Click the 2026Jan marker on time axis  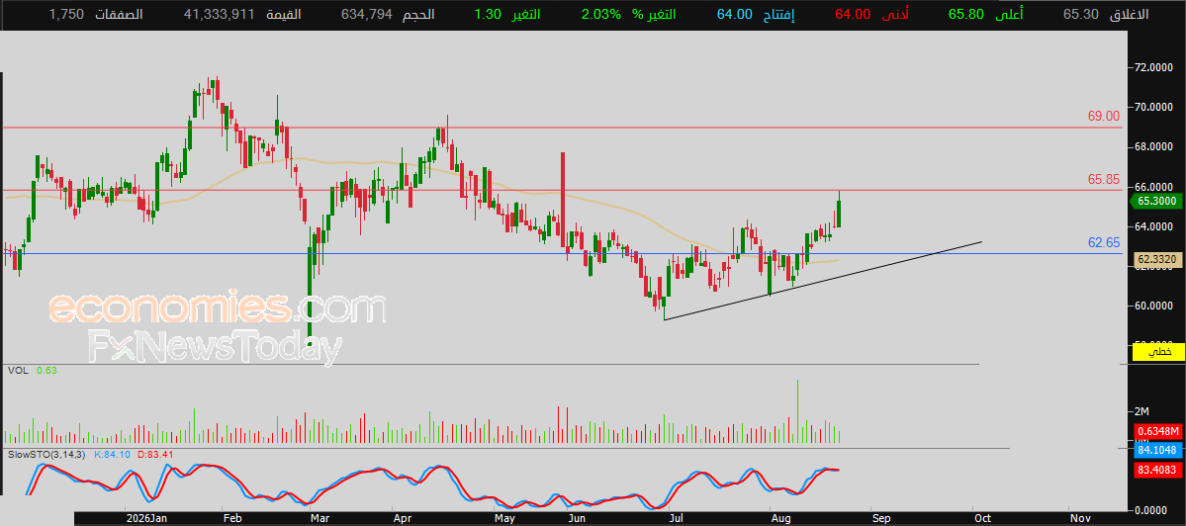[145, 518]
